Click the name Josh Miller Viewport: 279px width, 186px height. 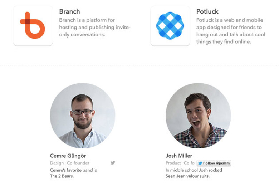[179, 156]
